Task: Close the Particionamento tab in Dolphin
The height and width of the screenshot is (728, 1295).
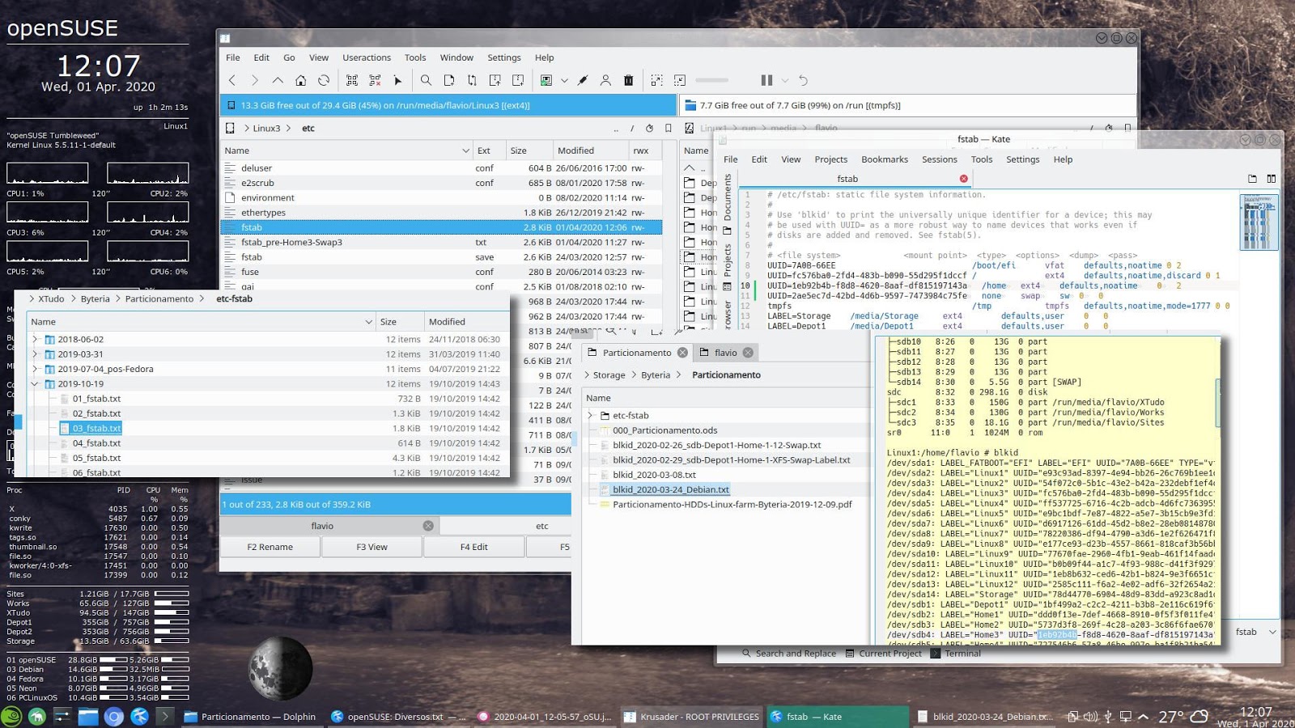Action: [682, 353]
